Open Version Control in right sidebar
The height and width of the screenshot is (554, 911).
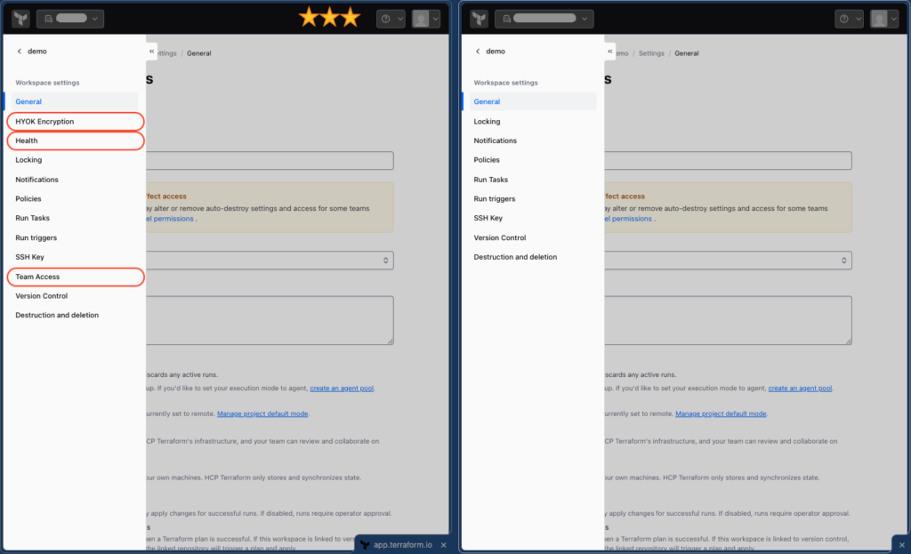[500, 237]
